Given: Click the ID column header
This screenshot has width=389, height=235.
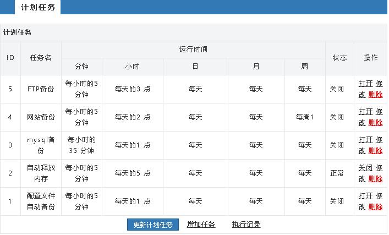Looking at the screenshot, I should click(10, 58).
